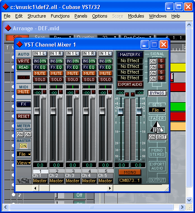Screen dimensions: 195x213
Task: Toggle automation WRITE button
Action: click(x=23, y=61)
